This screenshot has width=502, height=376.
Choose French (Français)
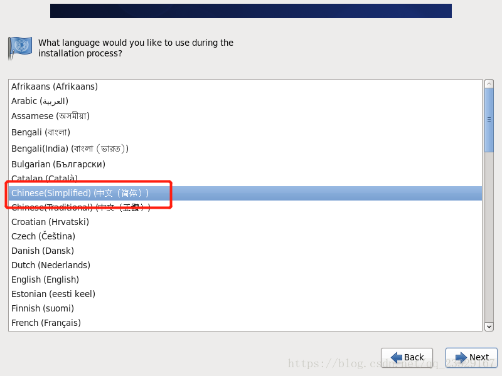[x=245, y=323]
